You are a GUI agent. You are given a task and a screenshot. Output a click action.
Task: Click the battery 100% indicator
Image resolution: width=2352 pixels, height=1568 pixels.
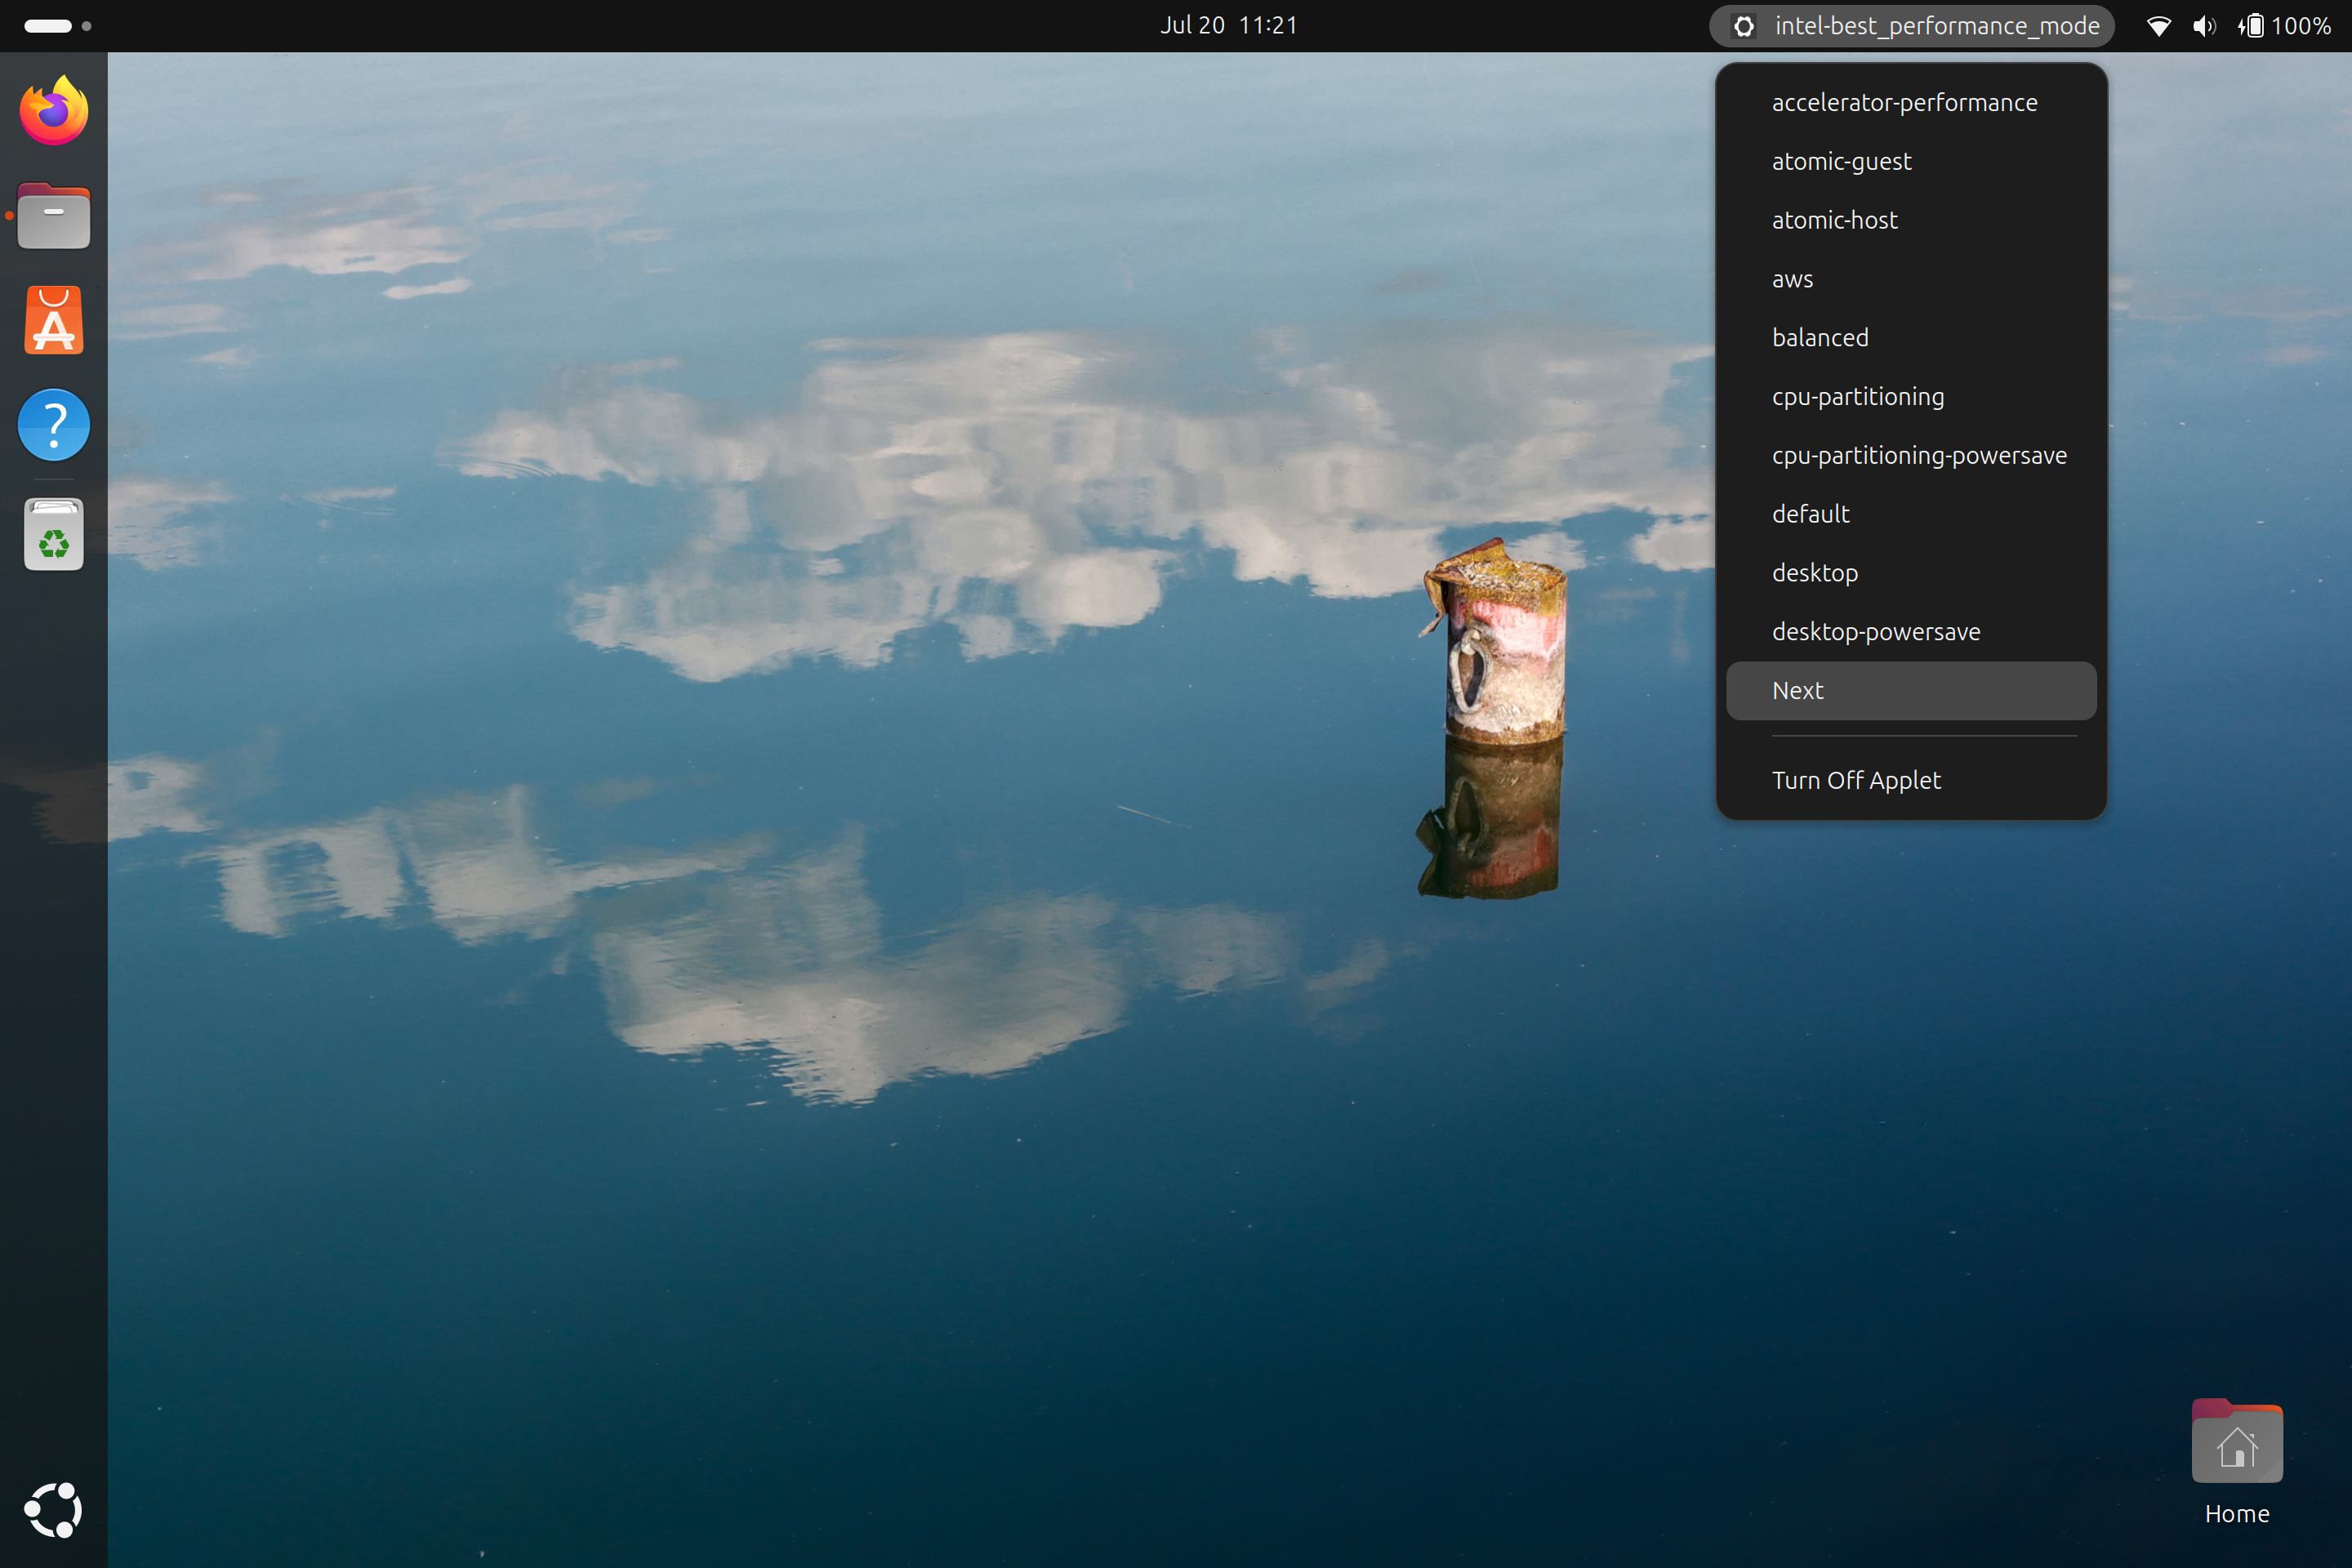pos(2284,26)
